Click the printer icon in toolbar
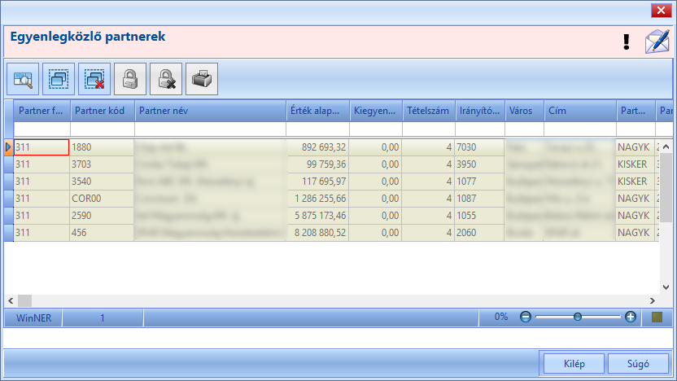 (202, 79)
